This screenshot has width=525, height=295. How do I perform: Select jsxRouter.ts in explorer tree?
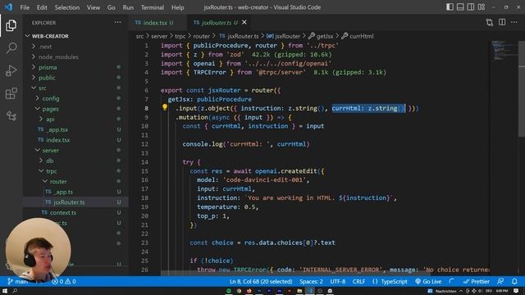coord(69,202)
